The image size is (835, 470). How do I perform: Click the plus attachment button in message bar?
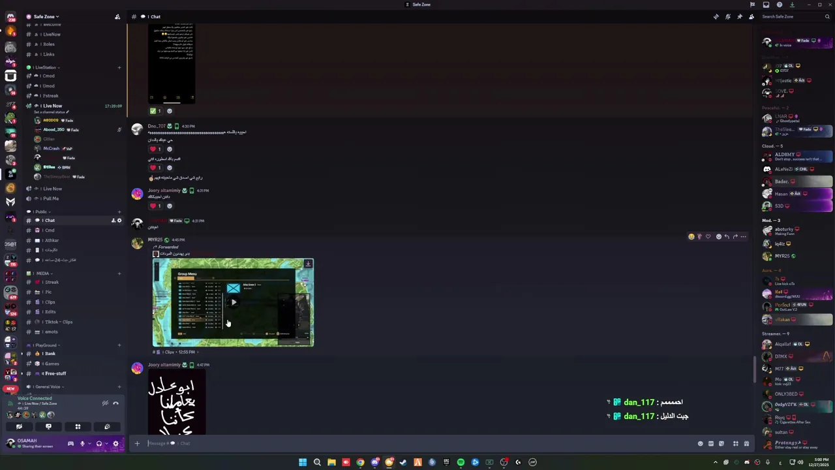click(137, 443)
